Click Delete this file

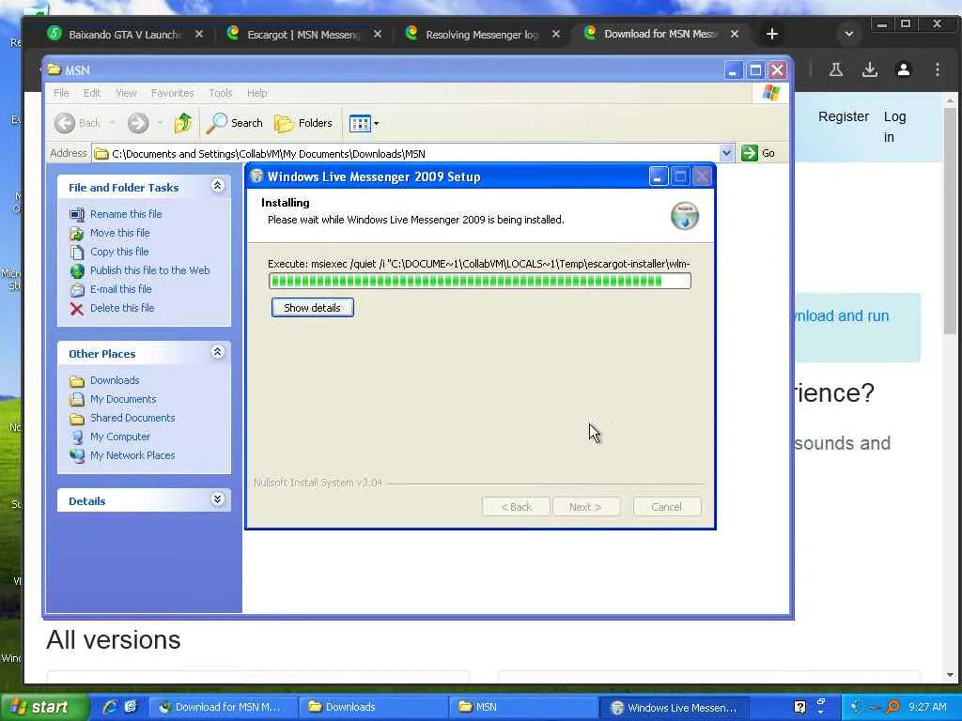[122, 308]
